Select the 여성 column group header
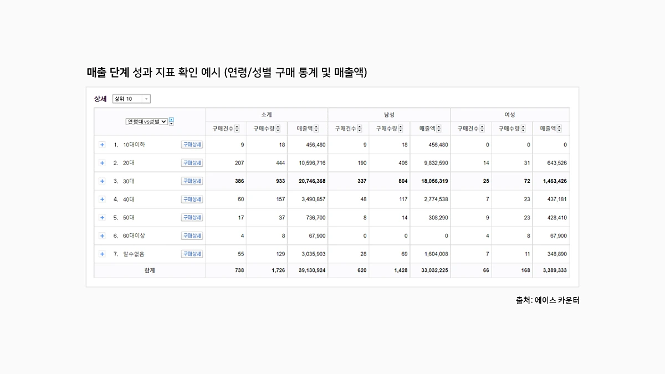Viewport: 665px width, 374px height. (x=510, y=115)
